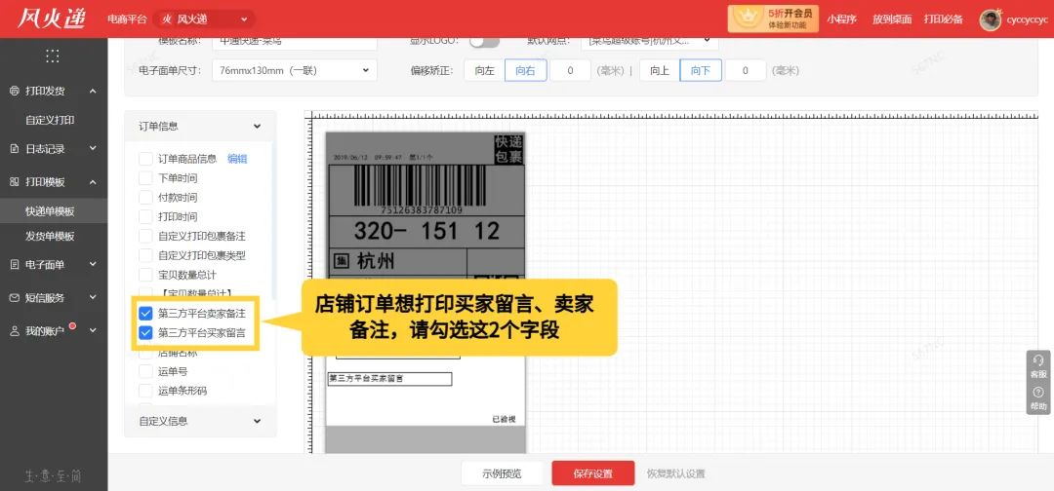
Task: Select the 320- 151 12 code on the label
Action: [x=426, y=232]
